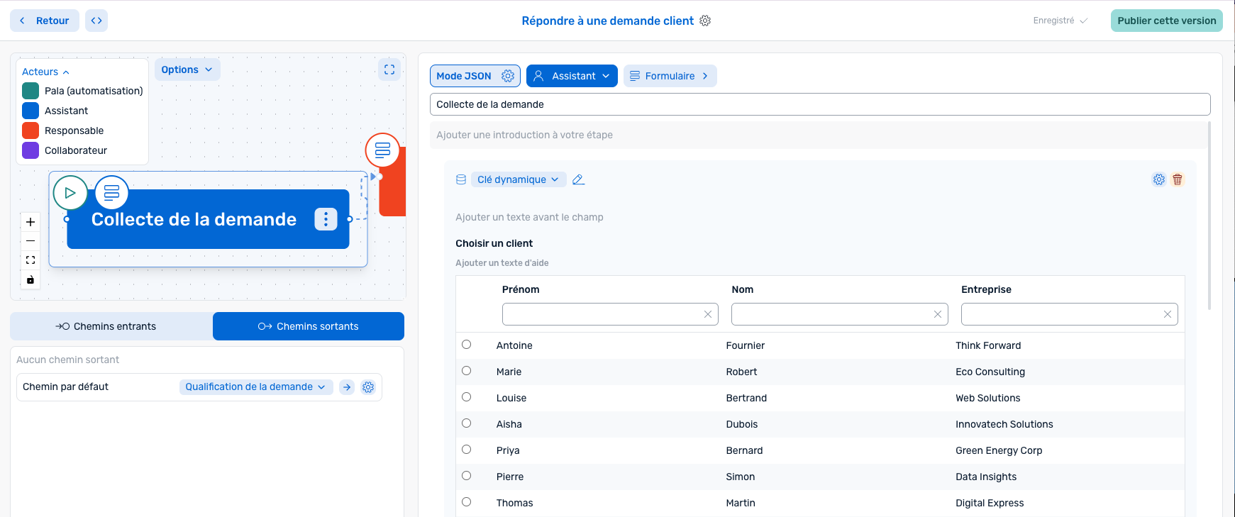This screenshot has height=517, width=1235.
Task: Delete the field with trash icon
Action: click(1178, 179)
